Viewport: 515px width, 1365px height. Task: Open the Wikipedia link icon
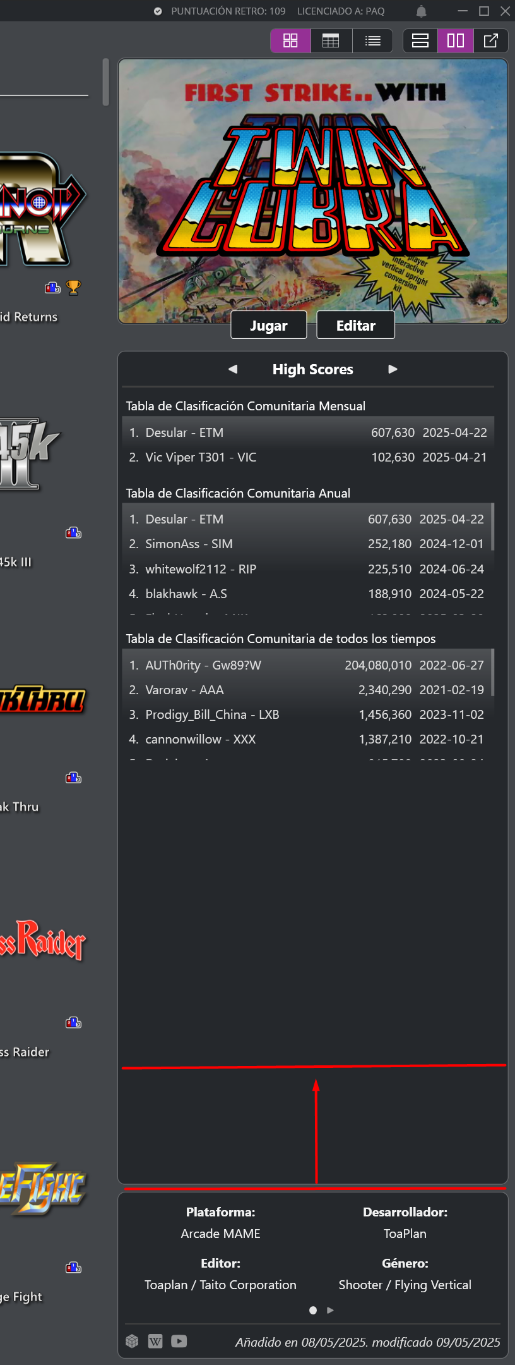pos(155,1341)
